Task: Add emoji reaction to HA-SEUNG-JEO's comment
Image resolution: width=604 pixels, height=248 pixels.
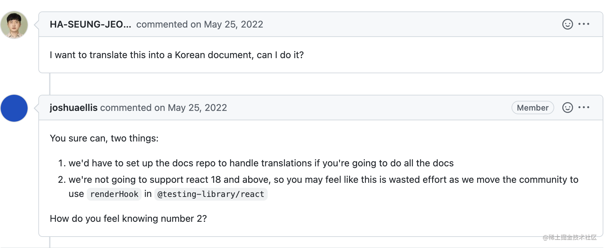Action: pyautogui.click(x=567, y=24)
